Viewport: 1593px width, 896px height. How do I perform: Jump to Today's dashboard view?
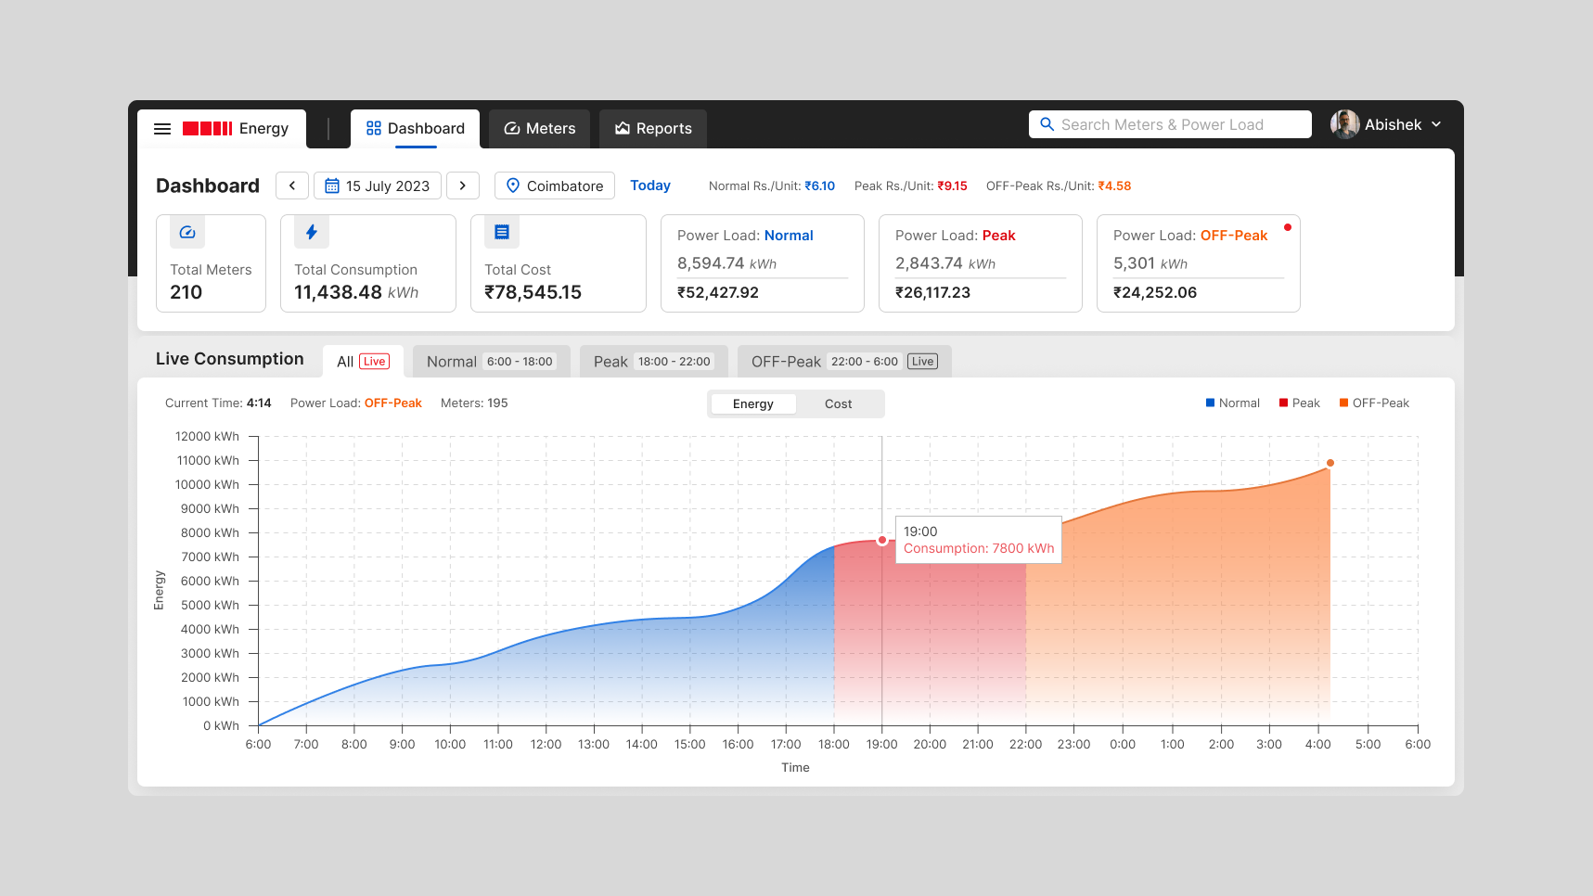pos(650,186)
